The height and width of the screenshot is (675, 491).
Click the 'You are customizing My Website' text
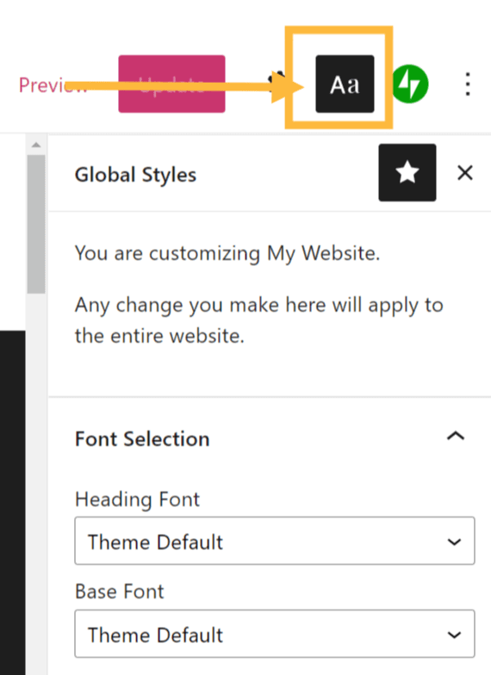227,253
